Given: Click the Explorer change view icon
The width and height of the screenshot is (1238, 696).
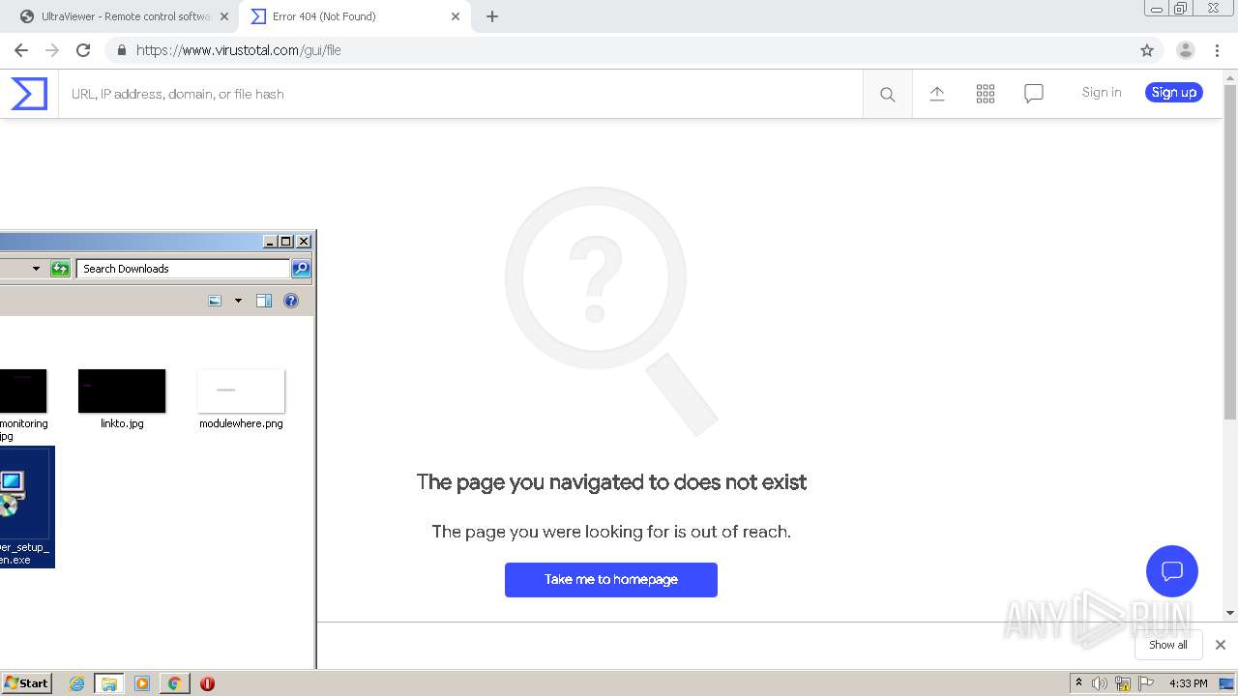Looking at the screenshot, I should pos(216,301).
